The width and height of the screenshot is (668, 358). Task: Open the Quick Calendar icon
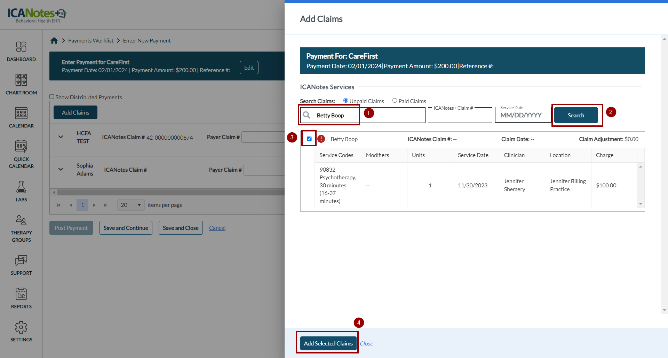click(x=21, y=147)
